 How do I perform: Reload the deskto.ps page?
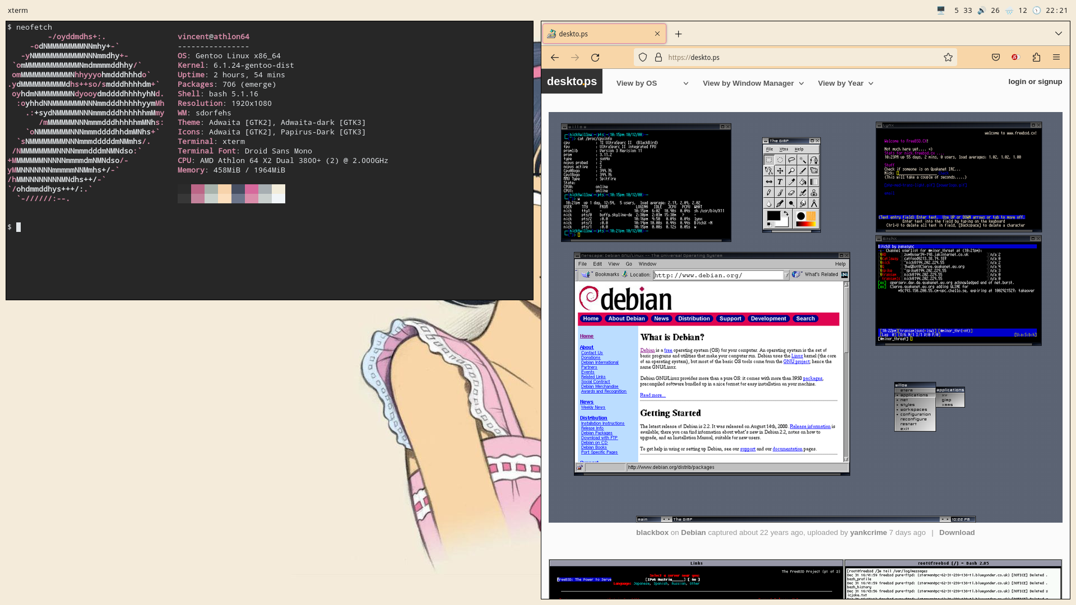tap(595, 57)
